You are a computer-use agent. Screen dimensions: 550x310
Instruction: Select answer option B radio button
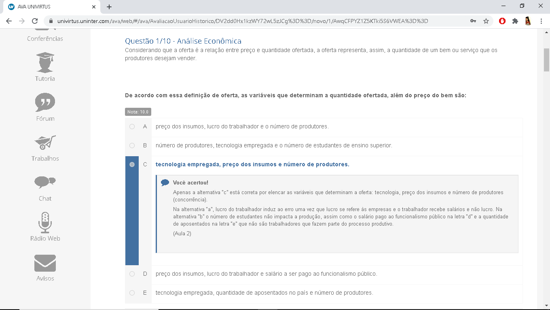[x=132, y=146]
